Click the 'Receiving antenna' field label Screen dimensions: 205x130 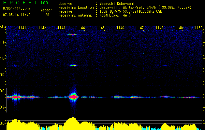point(75,15)
